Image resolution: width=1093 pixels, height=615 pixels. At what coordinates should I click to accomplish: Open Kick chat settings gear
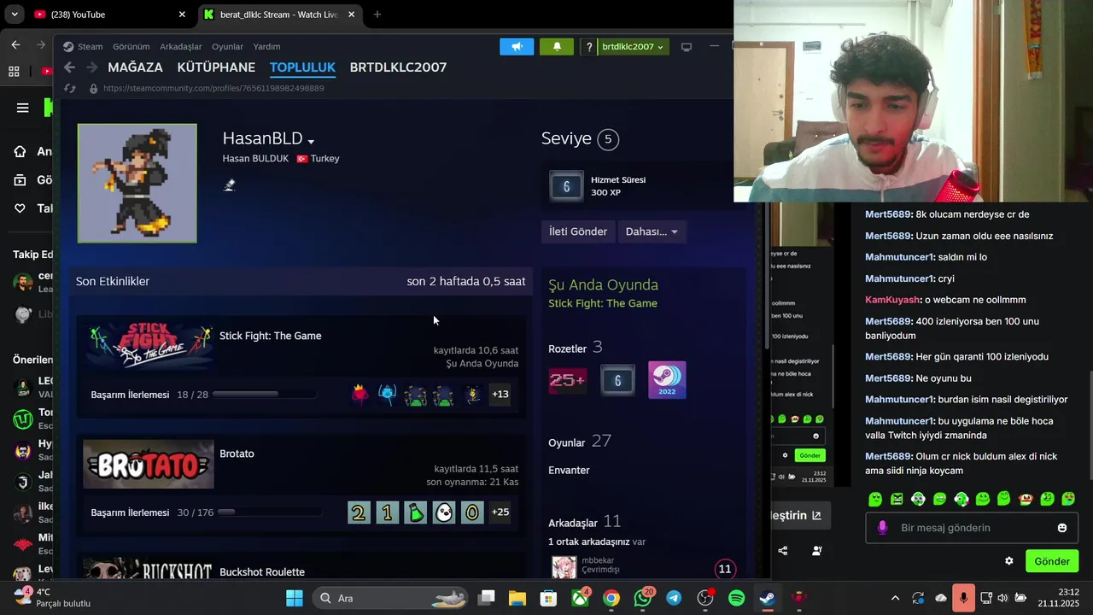point(1008,561)
